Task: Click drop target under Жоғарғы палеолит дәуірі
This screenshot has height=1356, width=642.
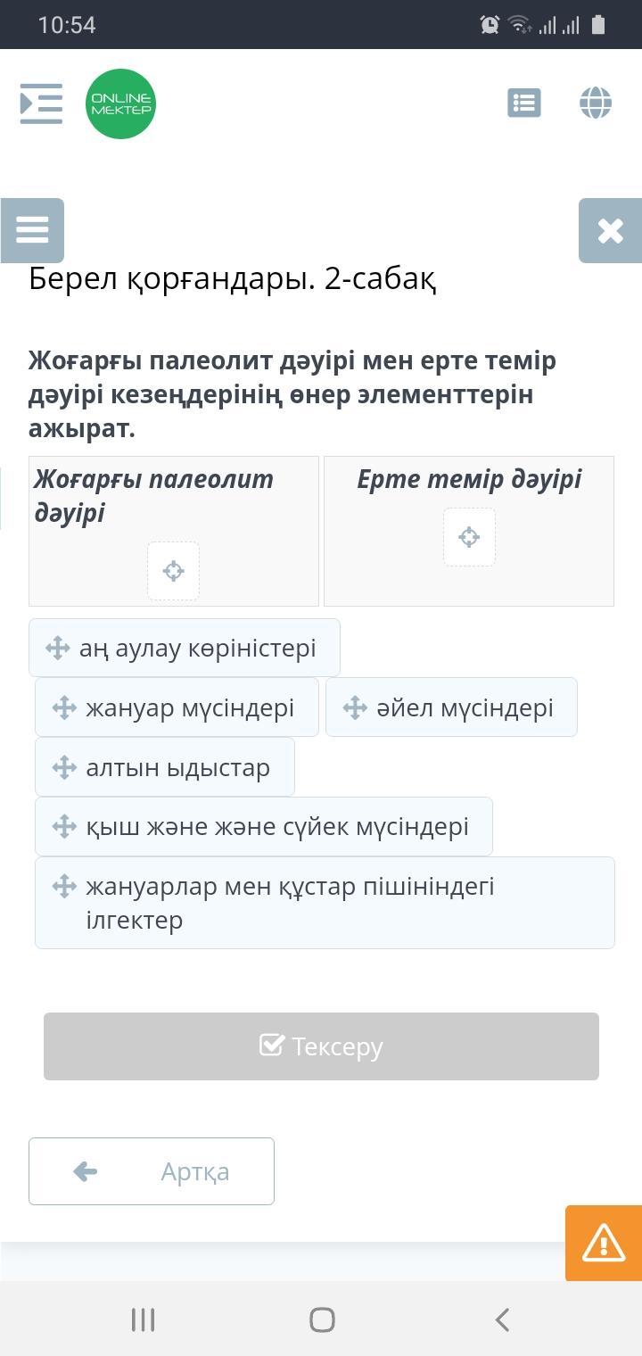Action: pos(174,571)
